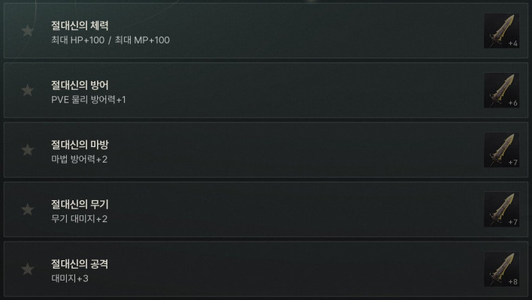Screen dimensions: 532x300
Task: Click the 무기 대미지+2 effect text
Action: pos(80,219)
